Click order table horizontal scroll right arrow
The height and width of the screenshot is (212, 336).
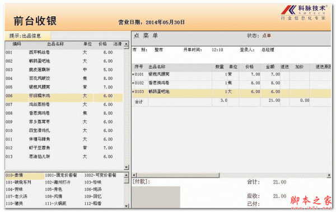click(329, 175)
